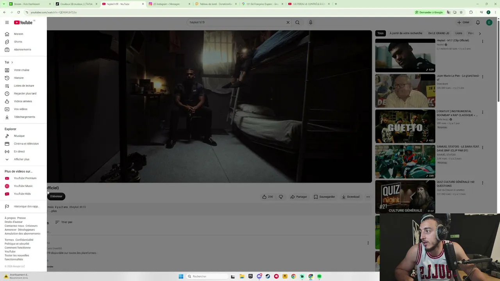
Task: Switch to the Instagram Messages tab
Action: [x=169, y=4]
